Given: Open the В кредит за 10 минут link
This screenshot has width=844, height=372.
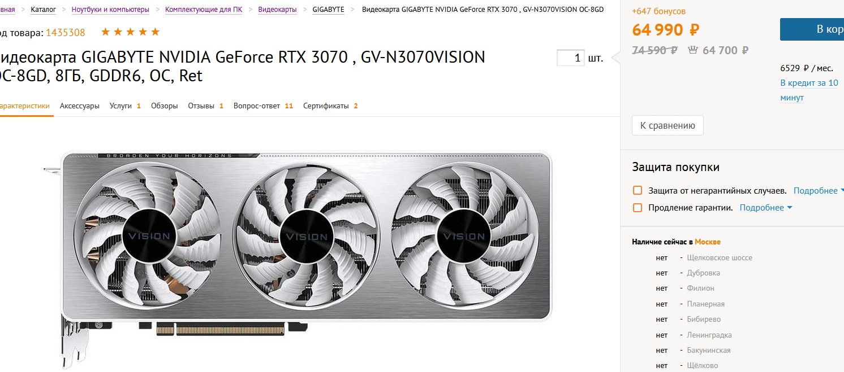Looking at the screenshot, I should tap(809, 90).
